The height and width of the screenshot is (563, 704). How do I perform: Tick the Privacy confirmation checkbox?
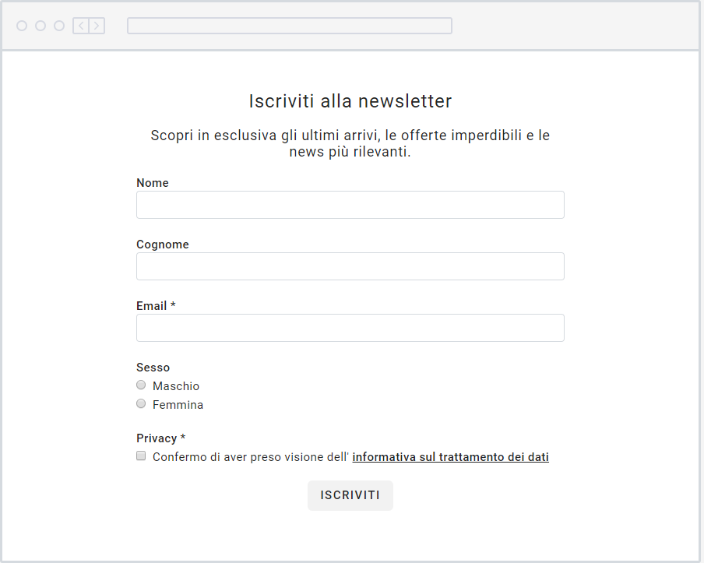141,456
